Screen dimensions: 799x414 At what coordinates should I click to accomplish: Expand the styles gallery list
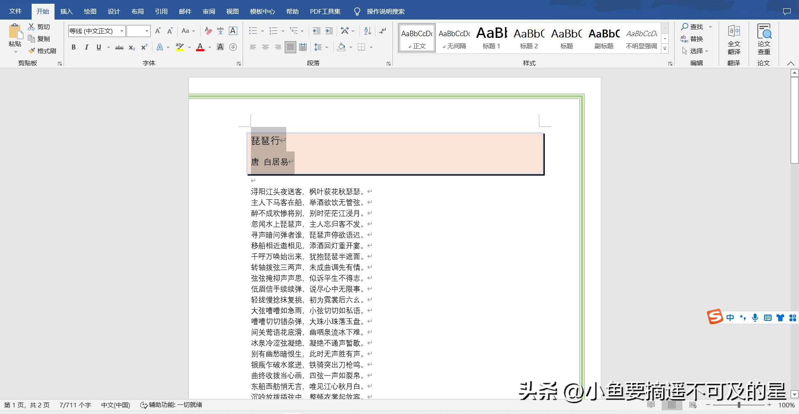(665, 49)
